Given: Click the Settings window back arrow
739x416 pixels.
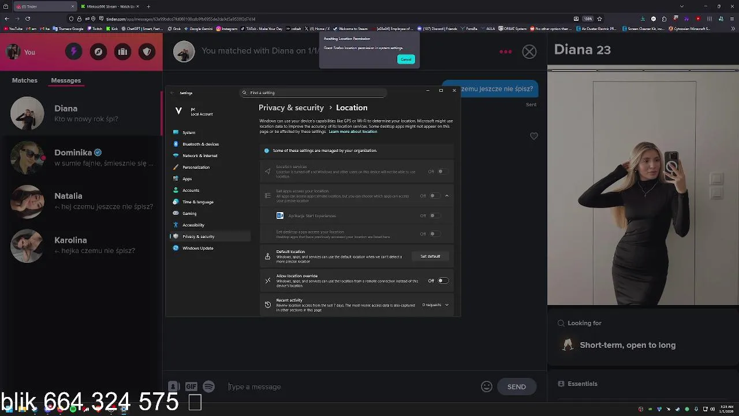Looking at the screenshot, I should click(171, 92).
